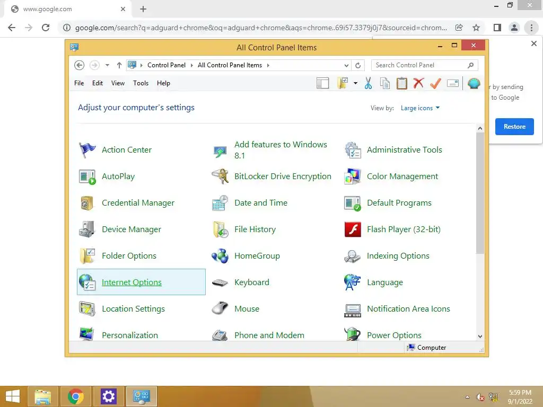This screenshot has height=407, width=543.
Task: Click the navigation pane layout toolbar icon
Action: (x=322, y=83)
